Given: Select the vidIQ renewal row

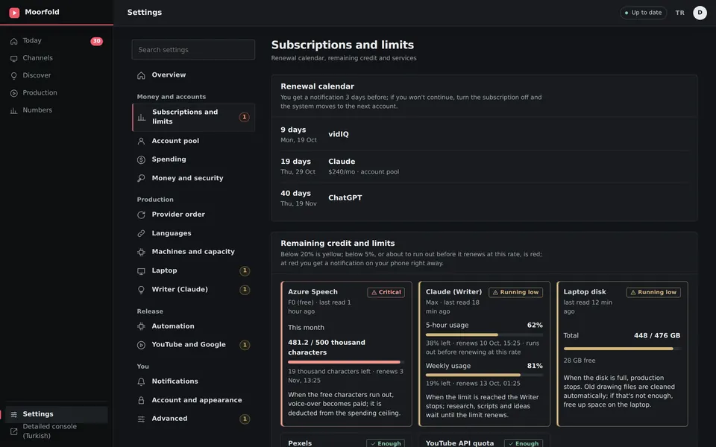Looking at the screenshot, I should pos(484,134).
